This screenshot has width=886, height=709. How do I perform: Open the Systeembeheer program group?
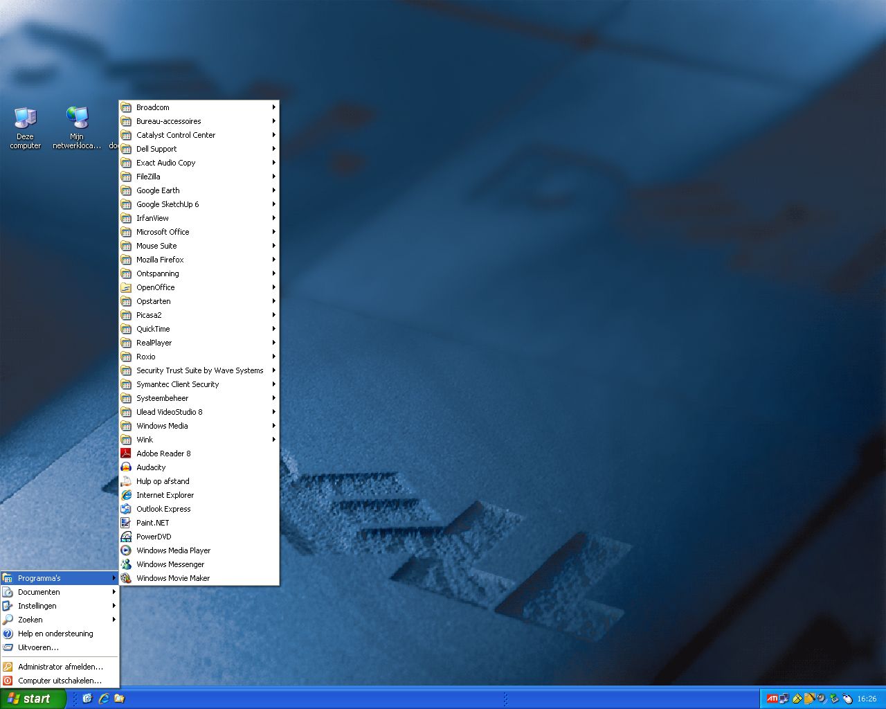pyautogui.click(x=199, y=398)
